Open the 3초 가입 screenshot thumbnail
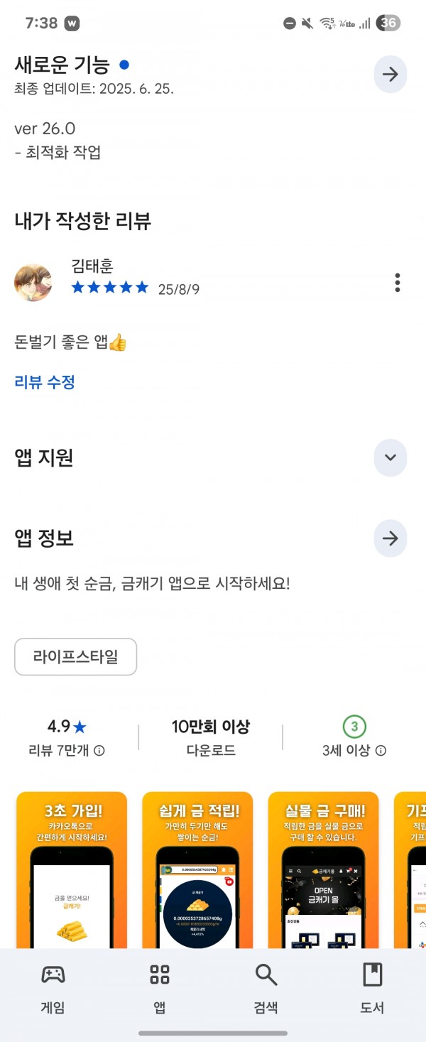This screenshot has height=1042, width=426. [71, 870]
